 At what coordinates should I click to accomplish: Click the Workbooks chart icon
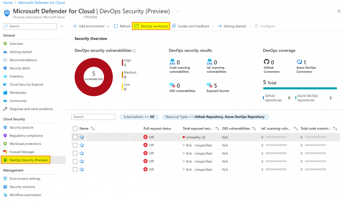(5, 93)
